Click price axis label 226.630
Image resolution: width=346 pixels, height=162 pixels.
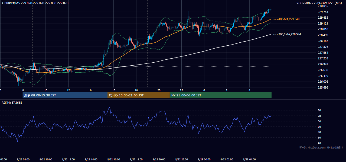[323, 70]
